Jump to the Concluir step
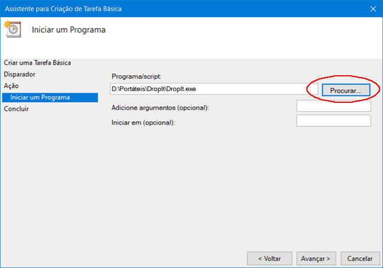Viewport: 383px width, 268px height. [16, 109]
